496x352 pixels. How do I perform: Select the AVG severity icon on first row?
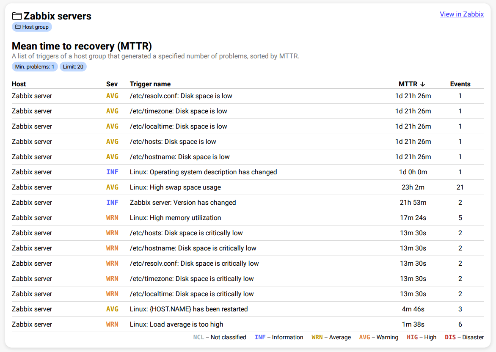112,96
